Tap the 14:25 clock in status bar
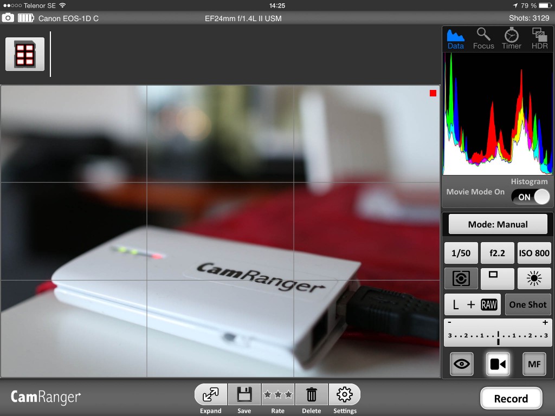The height and width of the screenshot is (416, 555). pos(277,5)
